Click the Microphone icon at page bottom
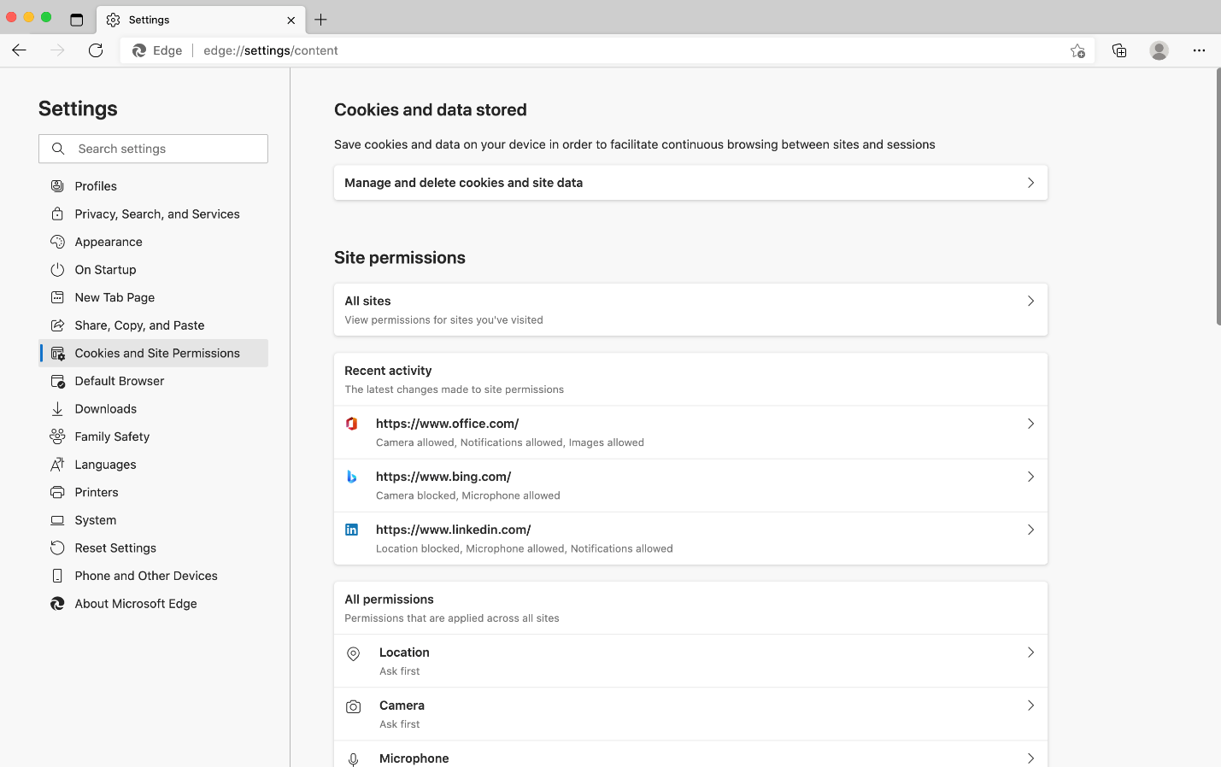The height and width of the screenshot is (767, 1221). click(x=353, y=758)
